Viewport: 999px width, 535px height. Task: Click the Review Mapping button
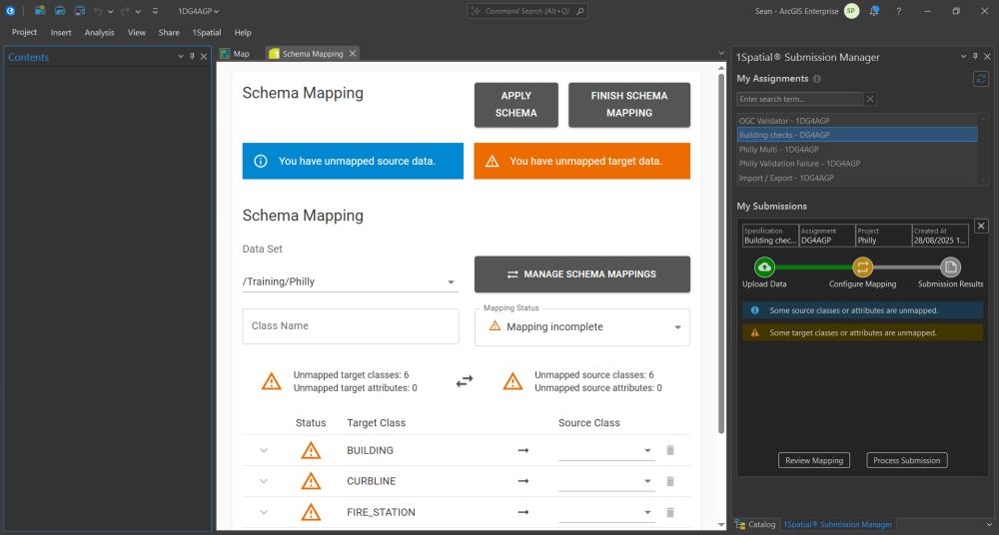coord(813,460)
